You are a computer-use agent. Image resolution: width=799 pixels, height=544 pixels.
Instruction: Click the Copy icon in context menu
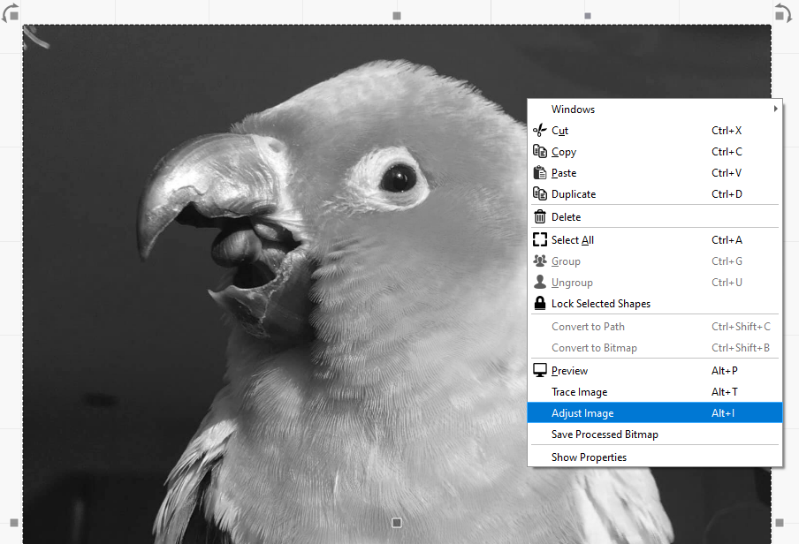(539, 152)
